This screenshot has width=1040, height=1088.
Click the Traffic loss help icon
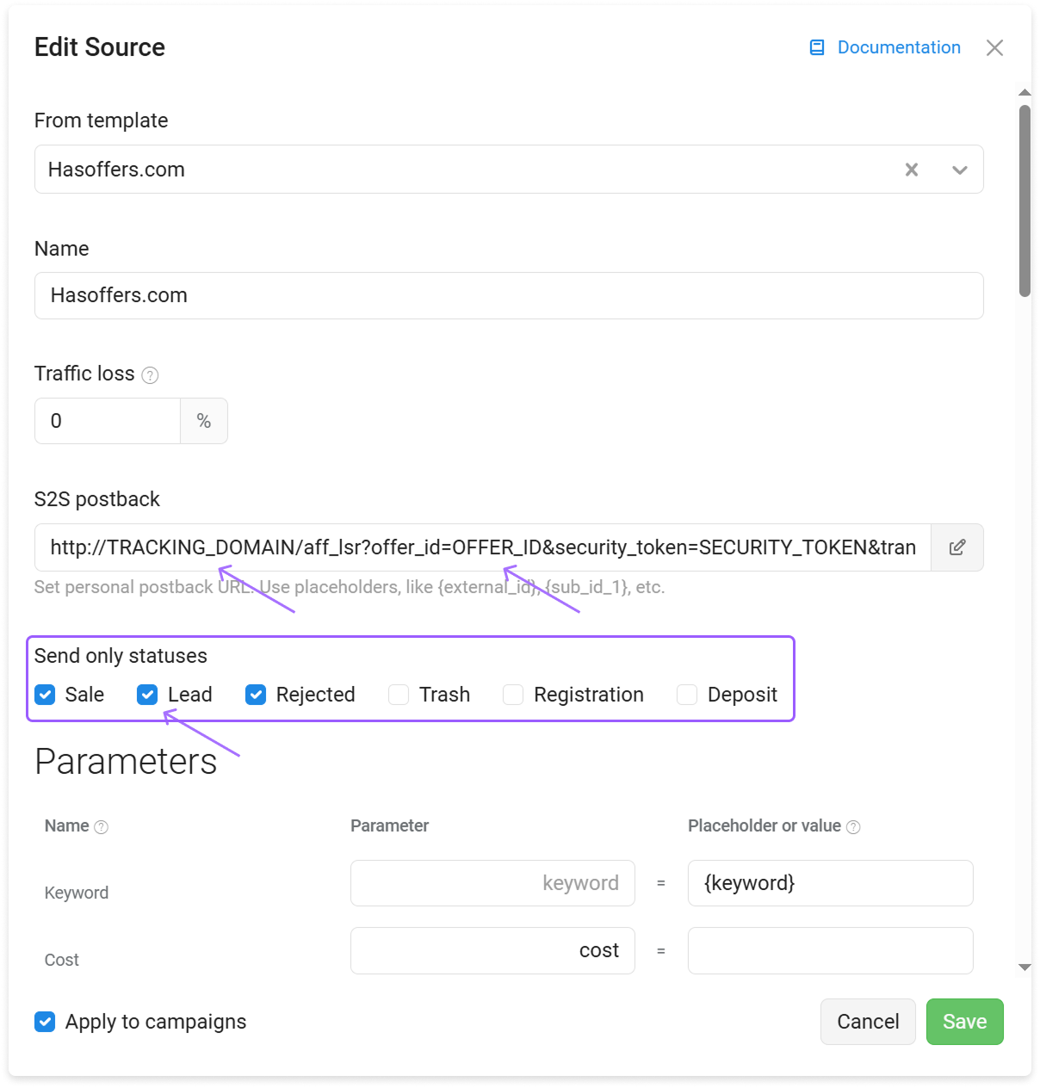click(x=150, y=375)
